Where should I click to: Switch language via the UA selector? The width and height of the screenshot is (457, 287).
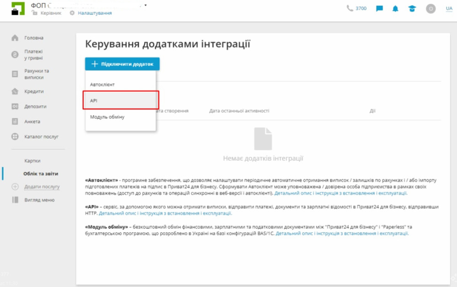pos(449,9)
